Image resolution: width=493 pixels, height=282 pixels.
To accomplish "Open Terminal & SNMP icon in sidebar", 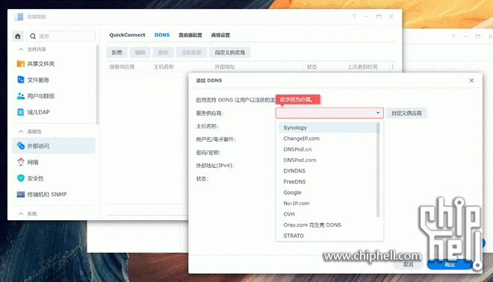I will point(21,195).
